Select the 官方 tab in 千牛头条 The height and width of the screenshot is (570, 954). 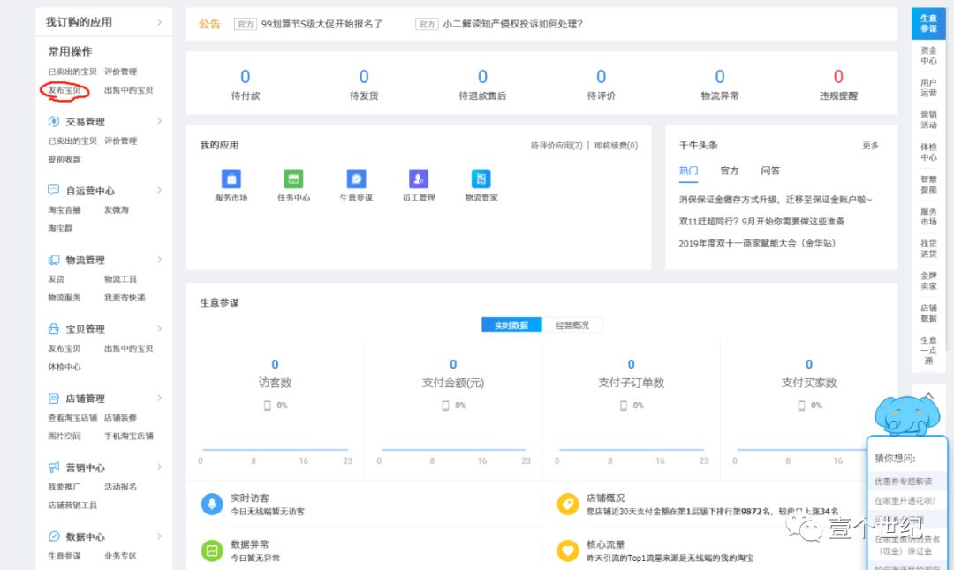point(729,171)
